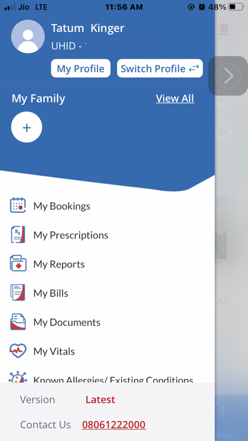Tap the battery indicator in status bar
The width and height of the screenshot is (248, 441).
click(236, 7)
